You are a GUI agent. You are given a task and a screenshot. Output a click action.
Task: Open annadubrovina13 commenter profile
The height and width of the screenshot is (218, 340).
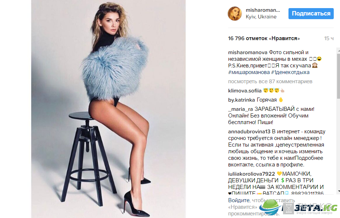249,132
